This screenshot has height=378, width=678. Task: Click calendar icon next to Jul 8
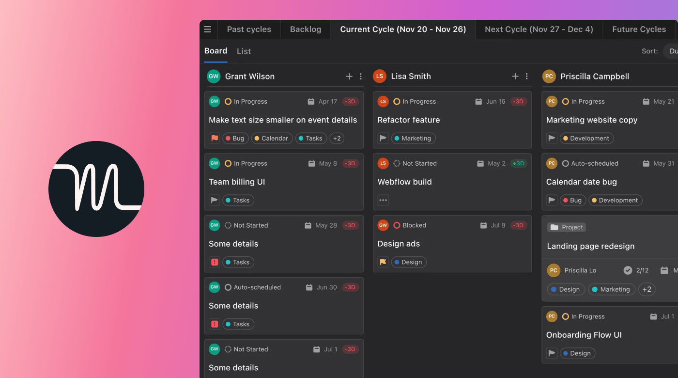tap(483, 225)
